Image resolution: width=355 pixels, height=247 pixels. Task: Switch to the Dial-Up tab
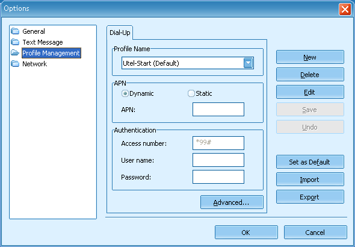120,33
